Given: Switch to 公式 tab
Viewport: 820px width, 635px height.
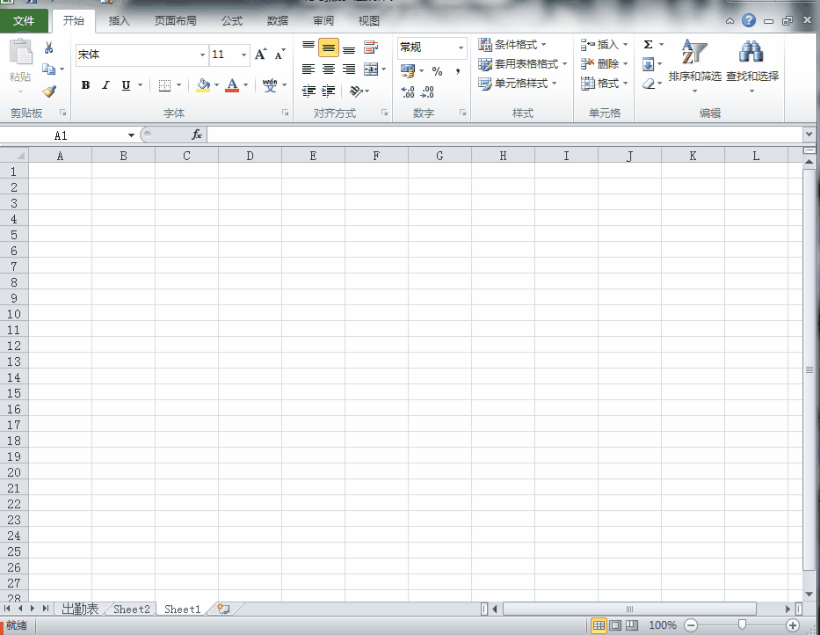Looking at the screenshot, I should click(x=232, y=21).
